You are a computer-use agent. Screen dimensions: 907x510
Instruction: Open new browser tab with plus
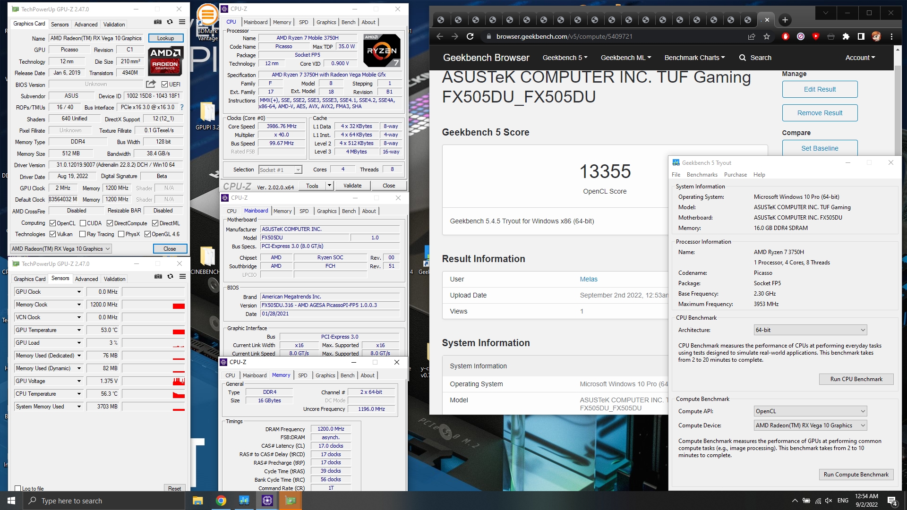pos(785,20)
